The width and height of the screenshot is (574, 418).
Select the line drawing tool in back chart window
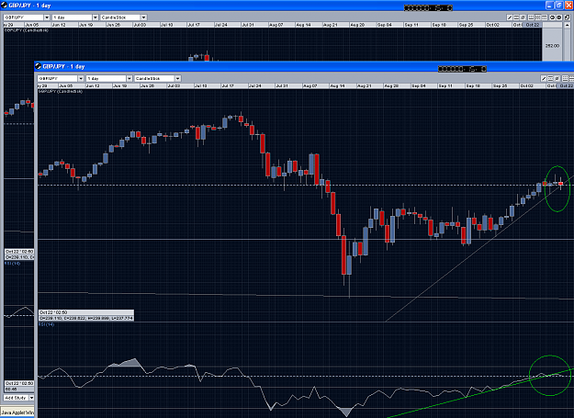(510, 17)
